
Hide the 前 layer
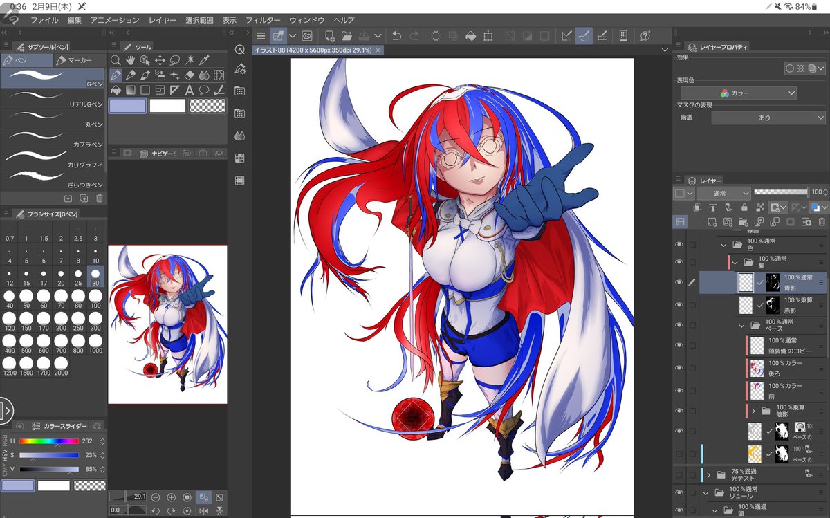[x=679, y=390]
